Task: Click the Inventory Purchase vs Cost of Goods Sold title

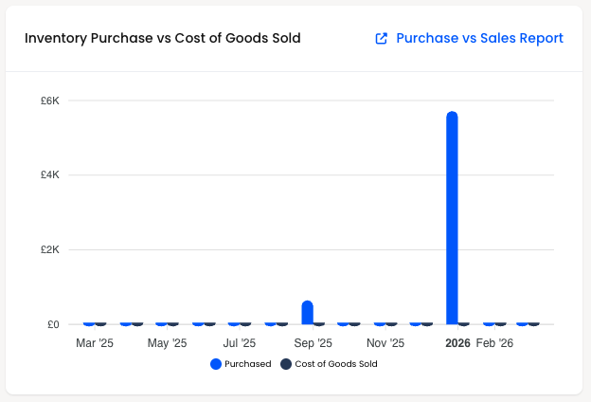Action: point(163,38)
